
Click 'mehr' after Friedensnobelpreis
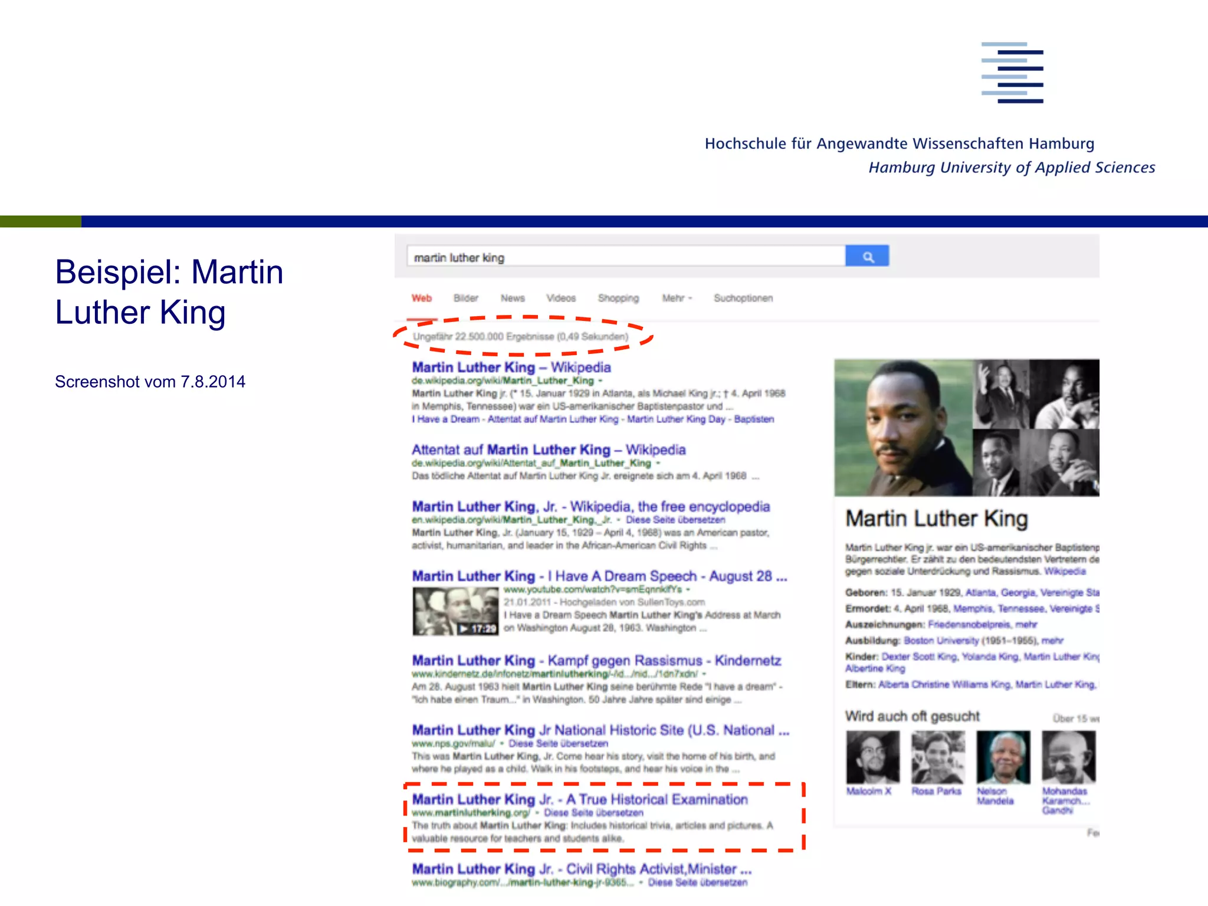(1026, 625)
